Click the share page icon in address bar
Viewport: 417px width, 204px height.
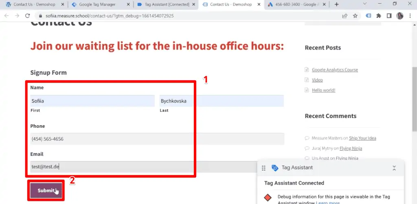coord(345,16)
